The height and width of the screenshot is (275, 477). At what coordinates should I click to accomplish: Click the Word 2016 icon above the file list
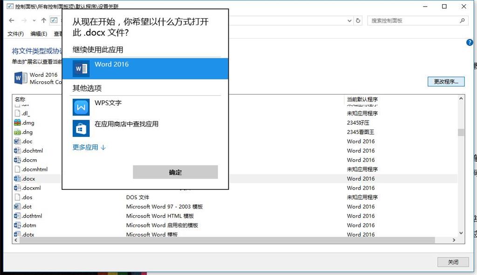(x=20, y=78)
